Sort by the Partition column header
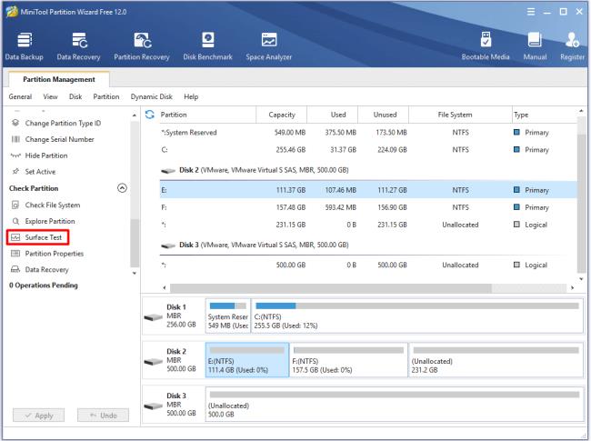Screen dimensions: 591x441 click(206, 115)
